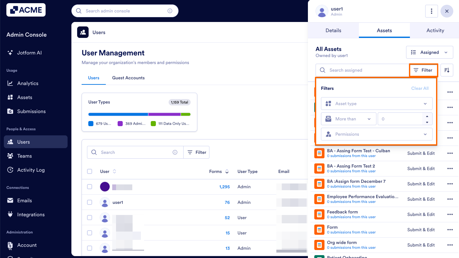Check the checkbox on user1's row
459x258 pixels.
pyautogui.click(x=90, y=202)
